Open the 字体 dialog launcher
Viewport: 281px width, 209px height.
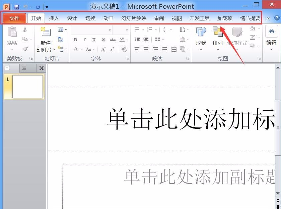pos(127,58)
